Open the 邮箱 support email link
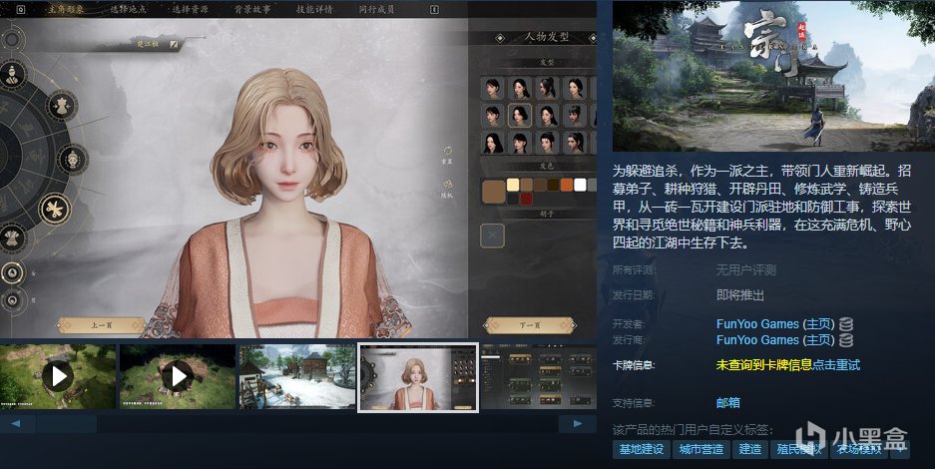This screenshot has width=935, height=469. tap(728, 403)
